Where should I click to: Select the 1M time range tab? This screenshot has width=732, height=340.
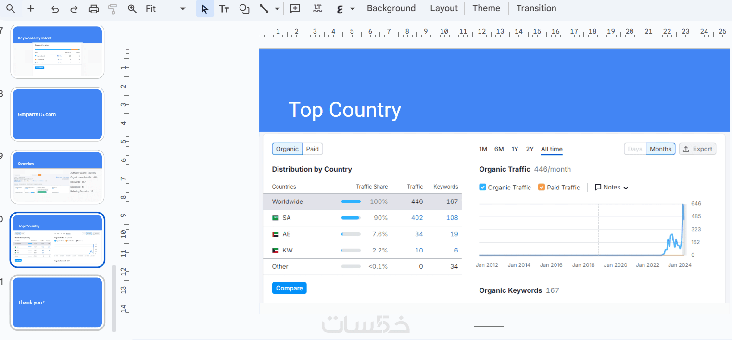[483, 149]
